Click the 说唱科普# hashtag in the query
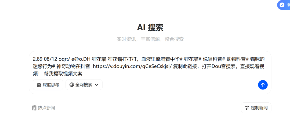This screenshot has height=115, width=290. [214, 59]
